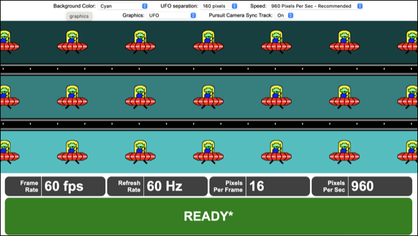Click the 'Frame Rate' label

click(x=29, y=187)
